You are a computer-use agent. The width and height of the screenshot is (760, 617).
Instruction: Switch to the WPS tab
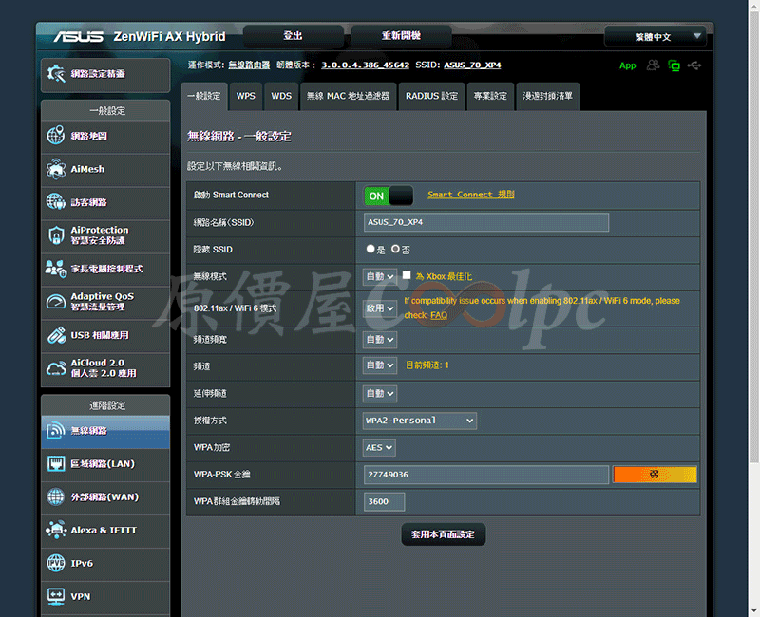[246, 96]
